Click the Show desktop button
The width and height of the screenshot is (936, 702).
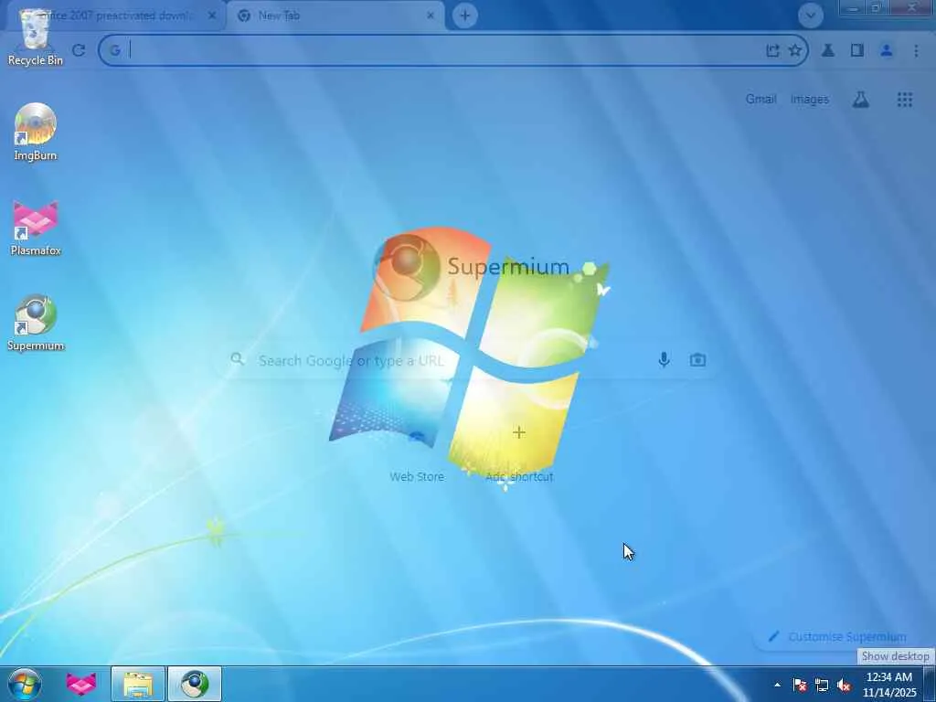pos(930,684)
